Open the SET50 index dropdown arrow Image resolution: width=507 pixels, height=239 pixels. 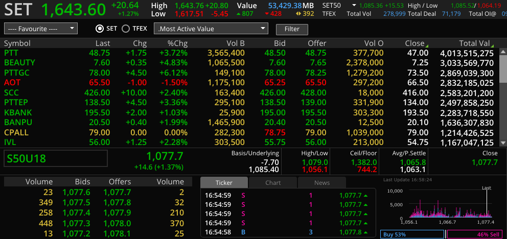(354, 6)
